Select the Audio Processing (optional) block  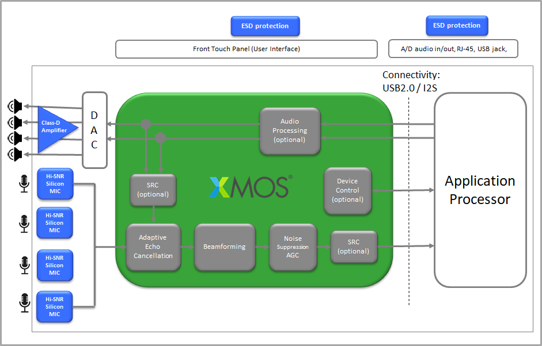point(290,130)
